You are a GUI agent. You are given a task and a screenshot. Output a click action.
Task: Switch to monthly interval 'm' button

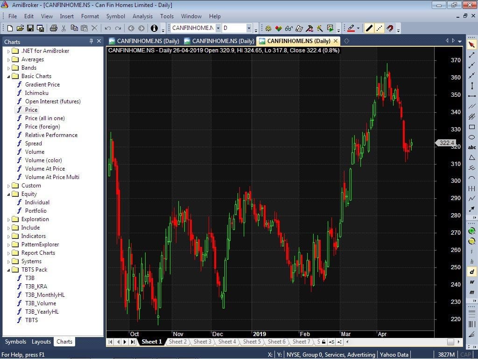click(x=471, y=292)
